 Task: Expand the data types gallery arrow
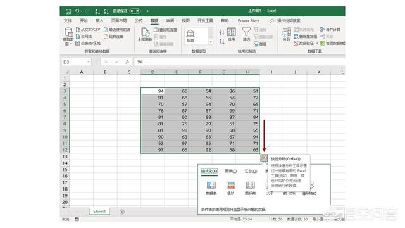[211, 42]
